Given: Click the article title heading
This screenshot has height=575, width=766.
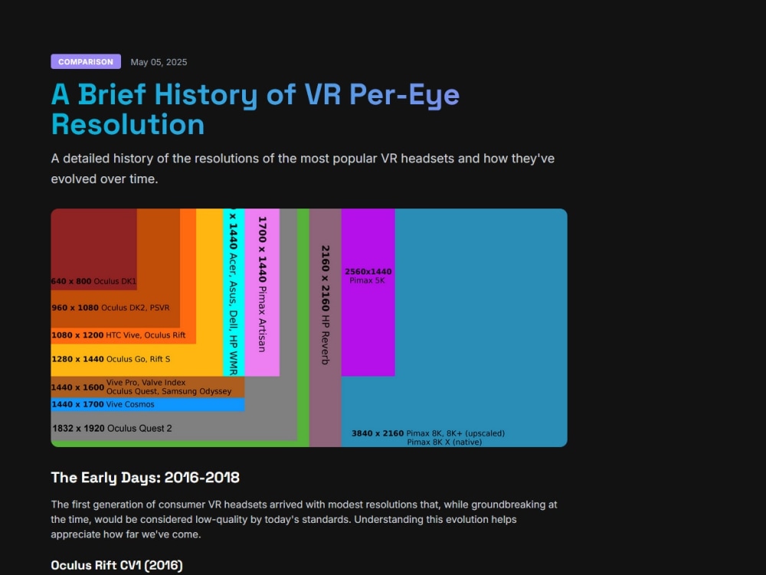Looking at the screenshot, I should [255, 109].
